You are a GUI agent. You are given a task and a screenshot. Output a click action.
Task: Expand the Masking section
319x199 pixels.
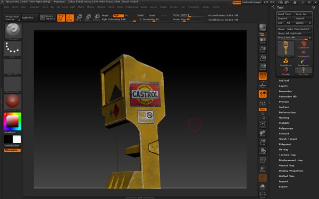pyautogui.click(x=284, y=118)
